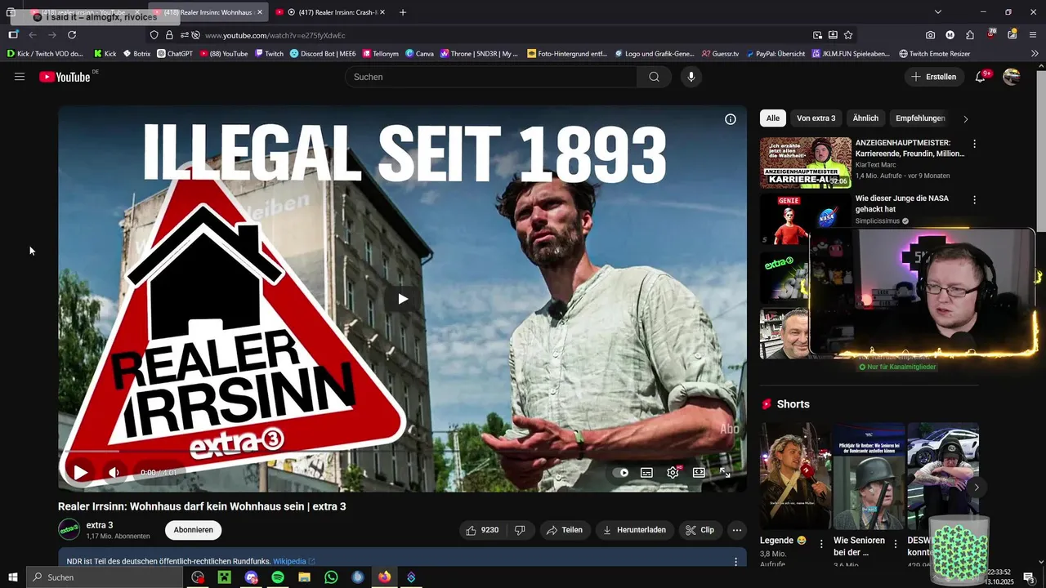Image resolution: width=1046 pixels, height=588 pixels.
Task: Open ANZEIGENHAUPTMEISTER video thumbnail
Action: coord(806,163)
